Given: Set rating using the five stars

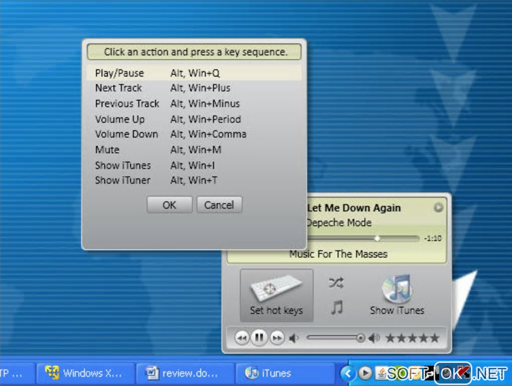Looking at the screenshot, I should pyautogui.click(x=413, y=338).
